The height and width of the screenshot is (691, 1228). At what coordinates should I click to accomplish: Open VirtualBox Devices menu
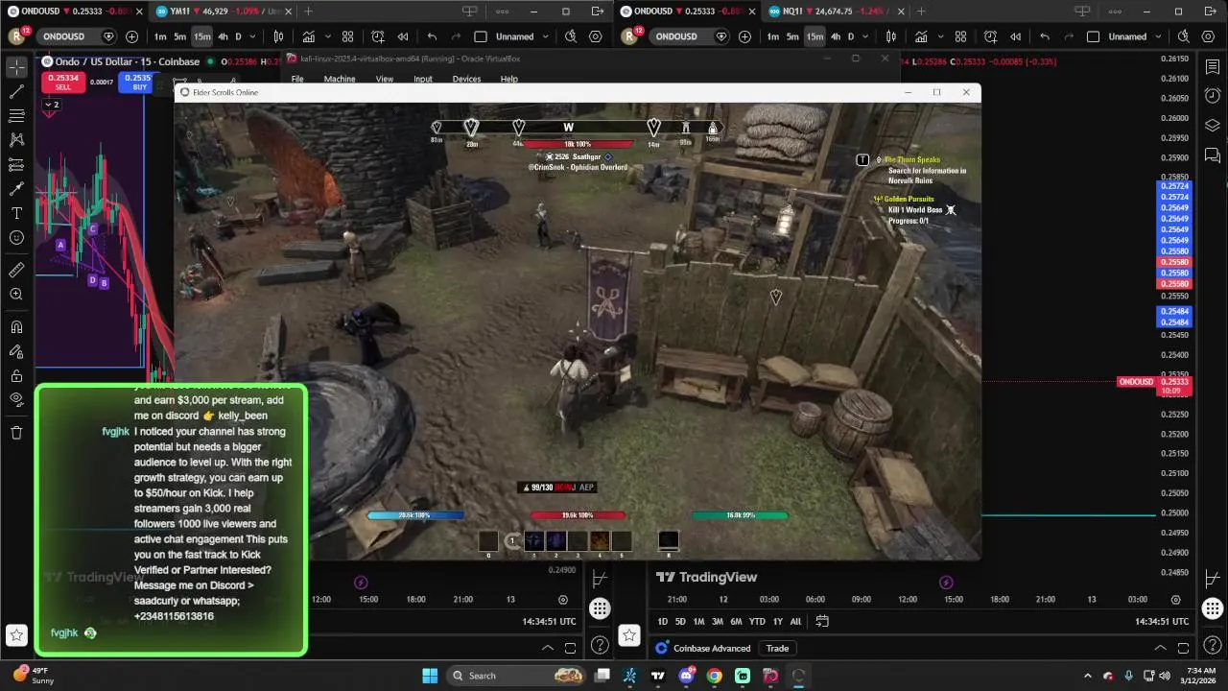click(x=466, y=80)
